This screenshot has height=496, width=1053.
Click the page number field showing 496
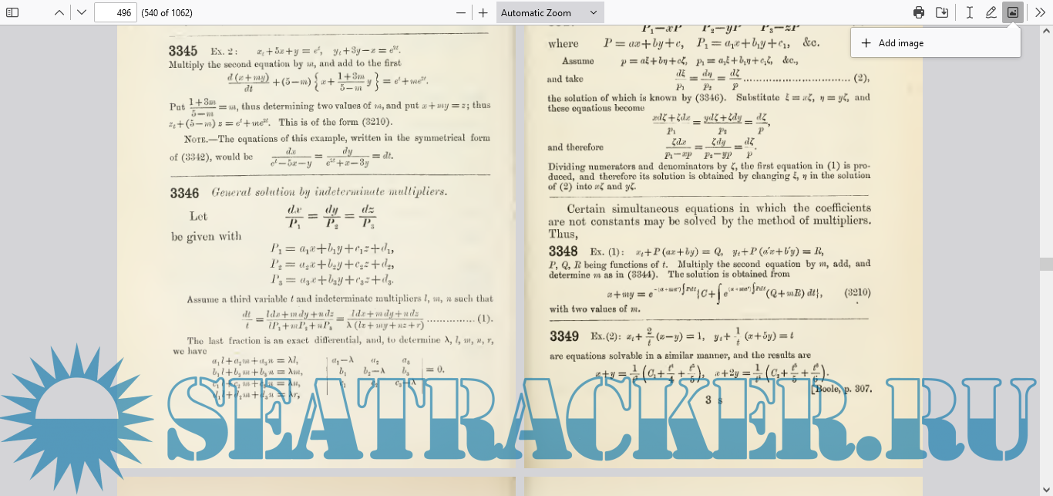(116, 12)
